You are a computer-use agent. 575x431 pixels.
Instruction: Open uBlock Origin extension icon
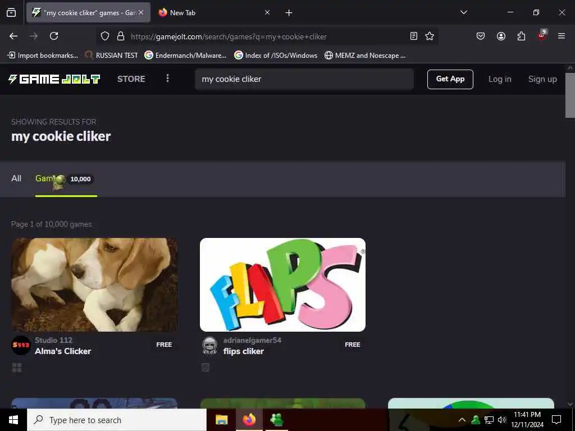tap(542, 35)
